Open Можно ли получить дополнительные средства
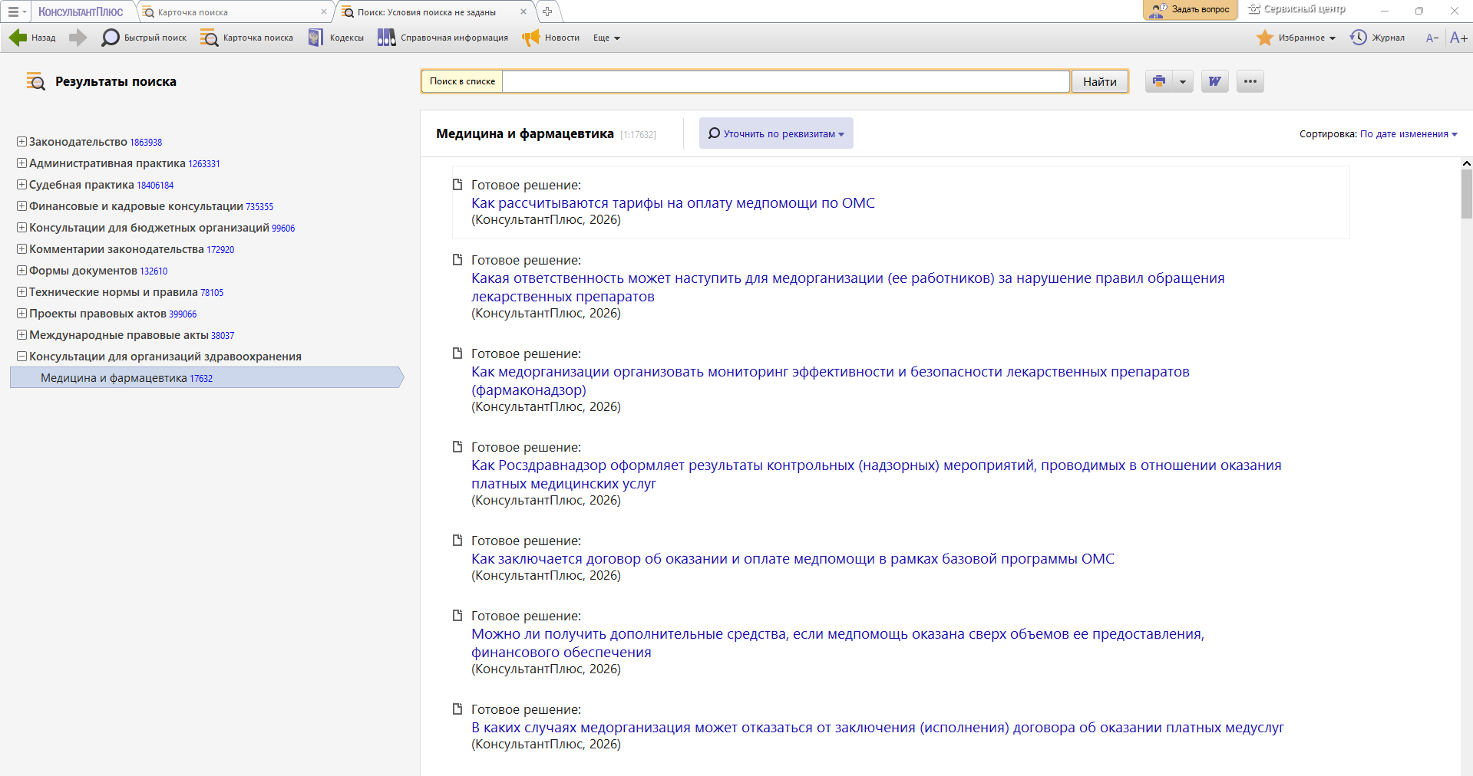The image size is (1473, 776). click(838, 643)
